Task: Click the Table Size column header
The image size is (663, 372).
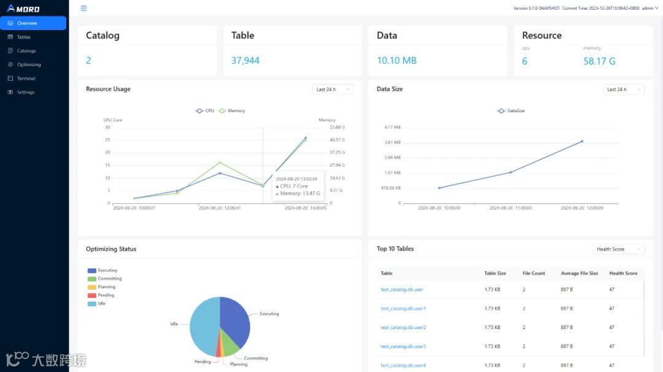Action: (x=495, y=273)
